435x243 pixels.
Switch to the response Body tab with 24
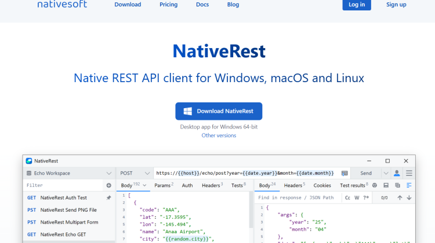click(x=267, y=185)
